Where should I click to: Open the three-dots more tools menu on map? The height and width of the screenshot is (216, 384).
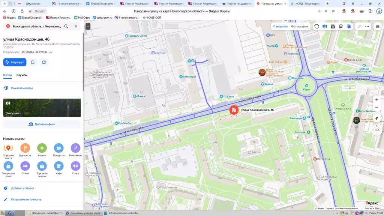click(367, 27)
